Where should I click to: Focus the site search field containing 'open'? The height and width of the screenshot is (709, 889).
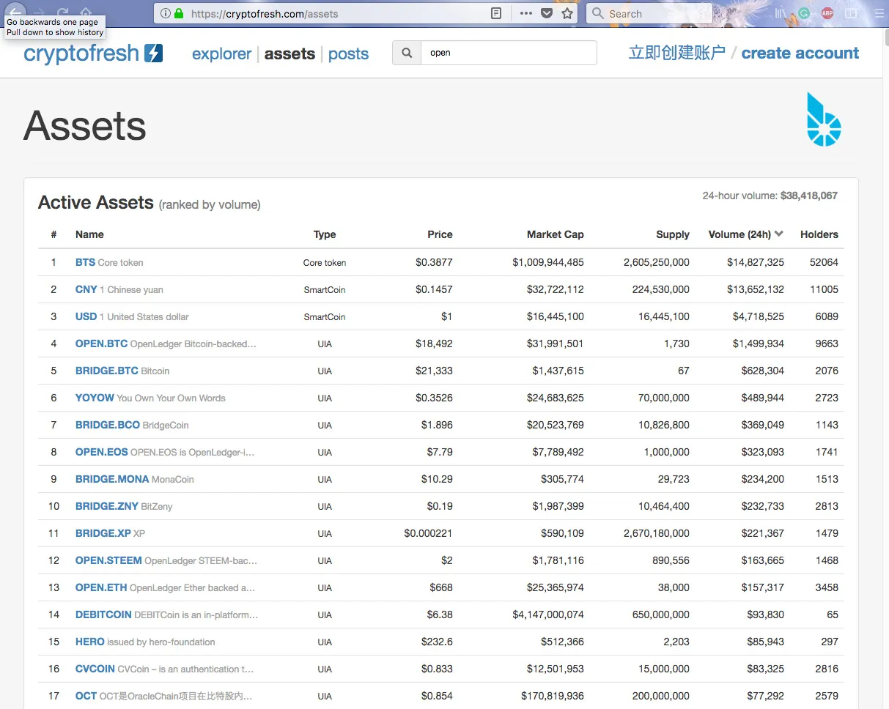(x=509, y=53)
